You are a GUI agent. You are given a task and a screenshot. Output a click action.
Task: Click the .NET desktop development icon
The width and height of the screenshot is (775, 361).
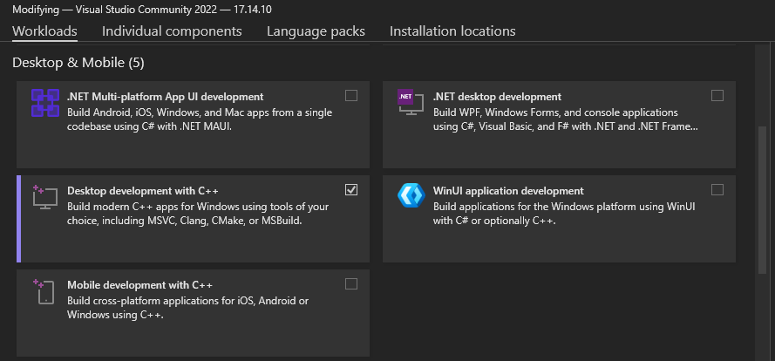click(411, 102)
